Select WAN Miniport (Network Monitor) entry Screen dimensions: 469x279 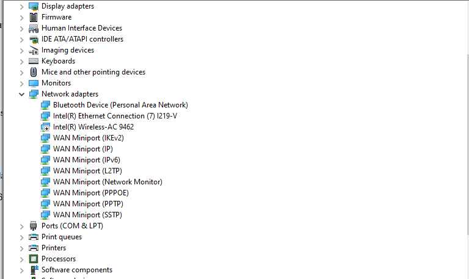pos(107,182)
